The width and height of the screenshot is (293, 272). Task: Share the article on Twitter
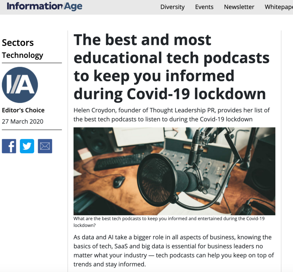(x=27, y=146)
